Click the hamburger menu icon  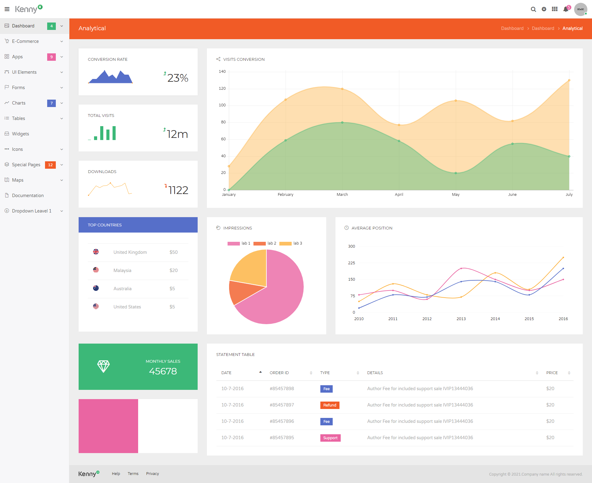[x=7, y=9]
